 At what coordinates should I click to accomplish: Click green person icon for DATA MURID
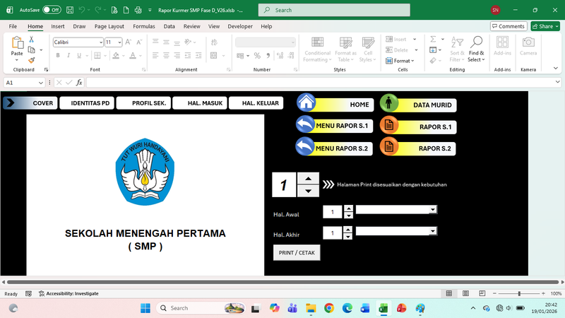pos(389,103)
